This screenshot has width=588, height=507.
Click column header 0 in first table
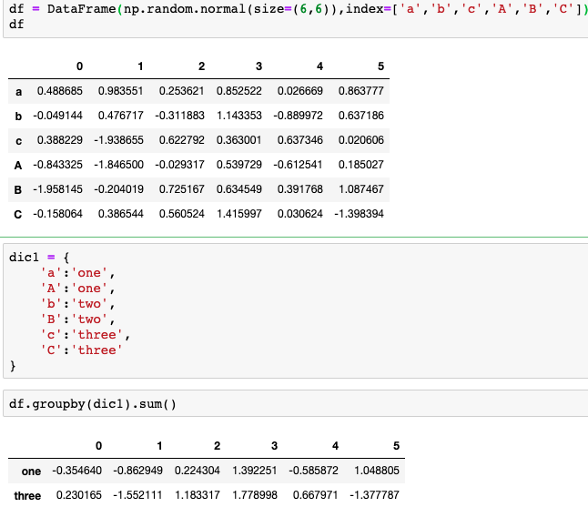click(79, 66)
